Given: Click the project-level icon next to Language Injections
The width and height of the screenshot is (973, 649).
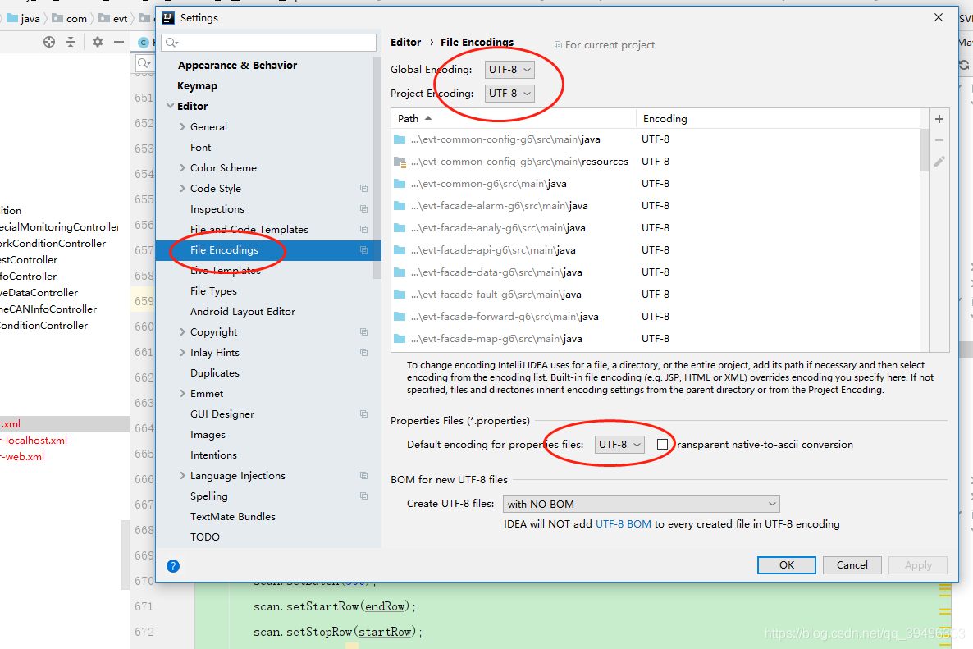Looking at the screenshot, I should pyautogui.click(x=363, y=476).
